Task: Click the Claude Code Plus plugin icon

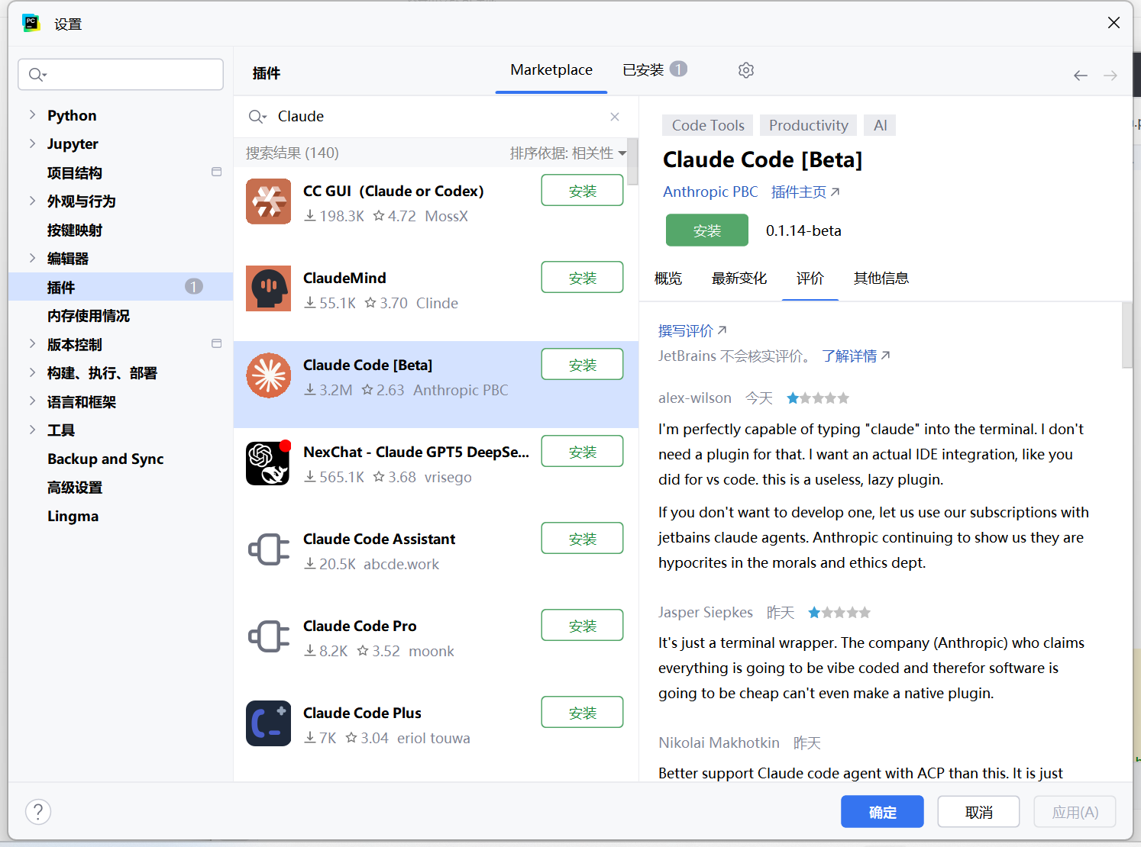Action: [x=269, y=723]
